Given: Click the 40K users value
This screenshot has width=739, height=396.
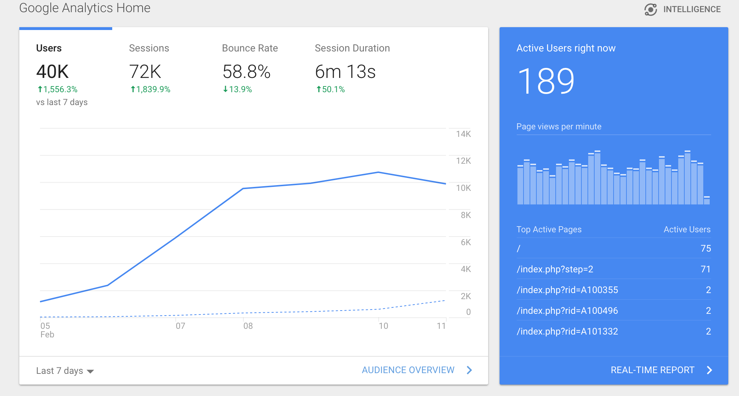Looking at the screenshot, I should coord(52,71).
